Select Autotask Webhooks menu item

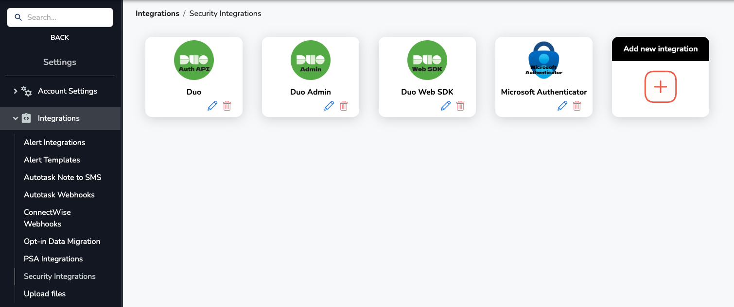click(59, 195)
